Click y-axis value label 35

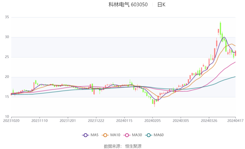(7, 17)
